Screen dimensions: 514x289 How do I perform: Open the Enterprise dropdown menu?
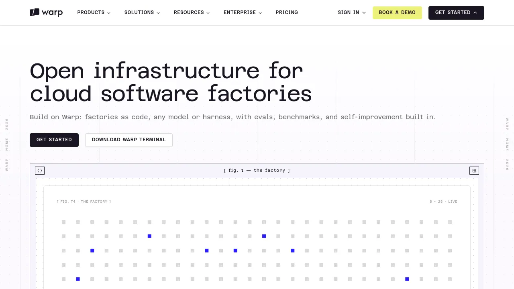click(243, 12)
